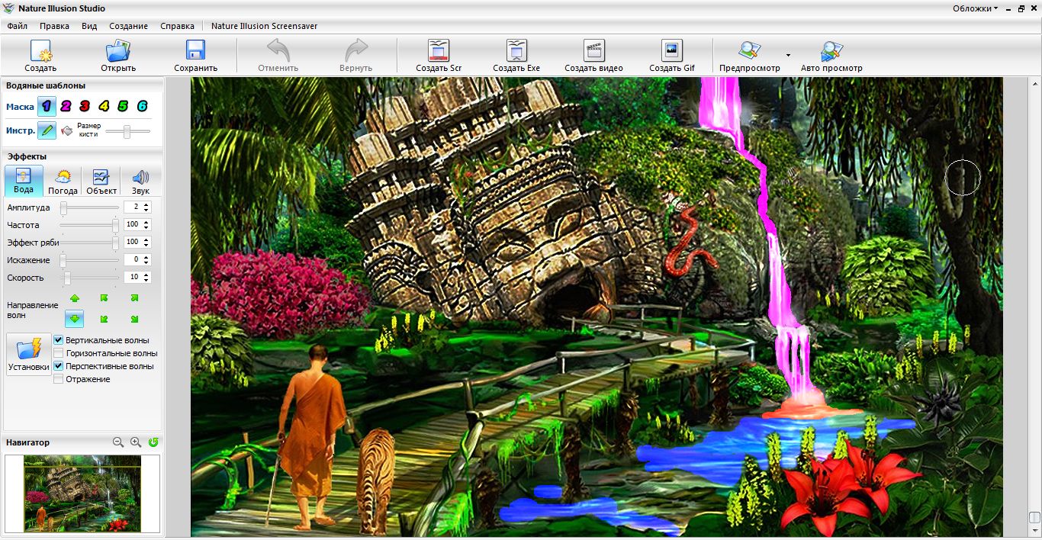Image resolution: width=1042 pixels, height=540 pixels.
Task: Enable Горизонтальные волны checkbox
Action: 59,353
